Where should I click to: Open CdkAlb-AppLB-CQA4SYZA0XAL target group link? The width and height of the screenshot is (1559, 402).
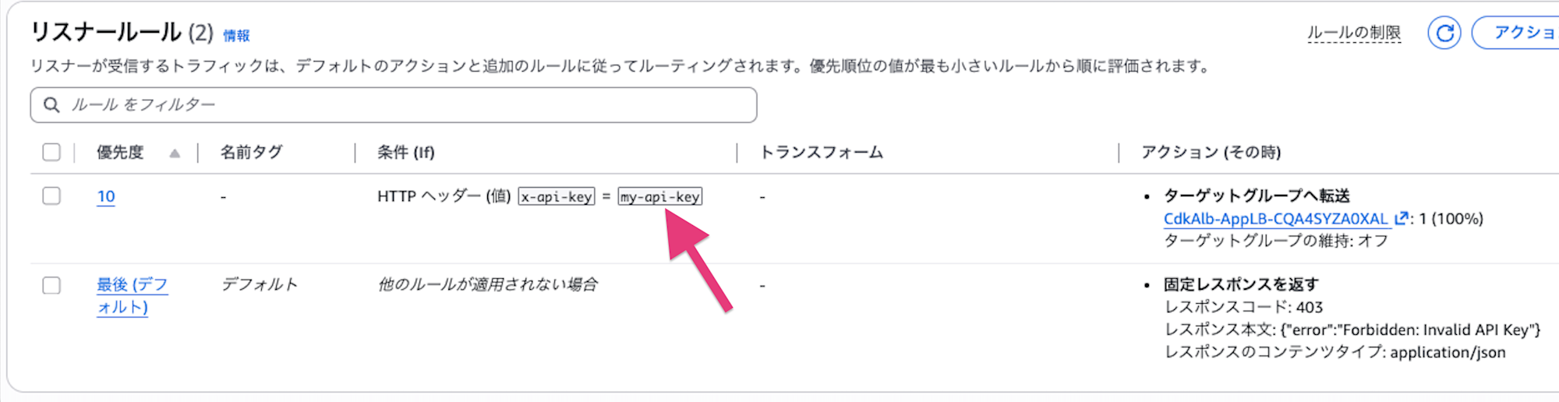tap(1275, 219)
